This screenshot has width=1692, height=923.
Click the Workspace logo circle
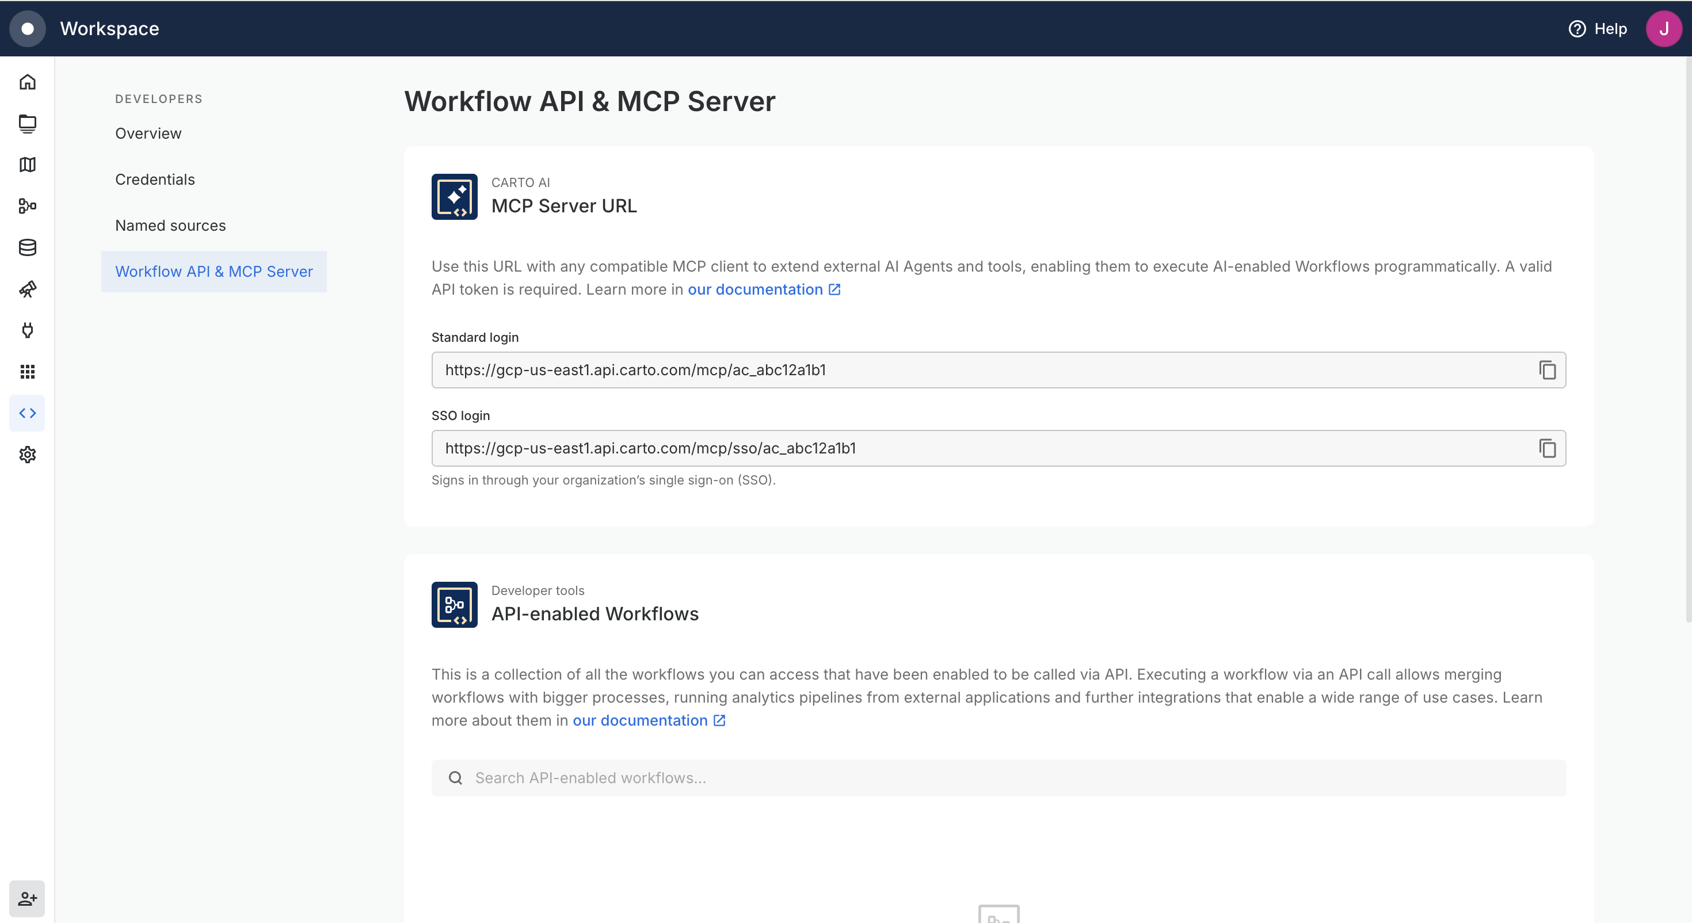click(x=27, y=28)
